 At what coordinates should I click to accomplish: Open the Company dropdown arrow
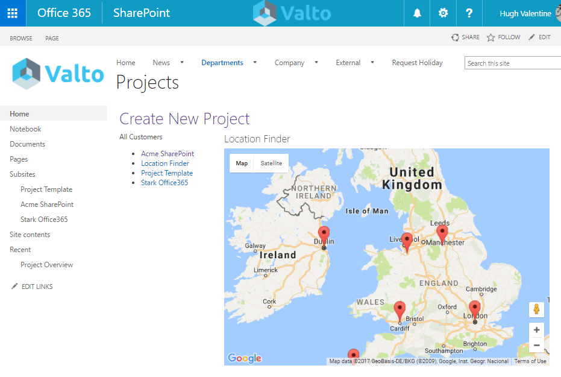tap(315, 62)
